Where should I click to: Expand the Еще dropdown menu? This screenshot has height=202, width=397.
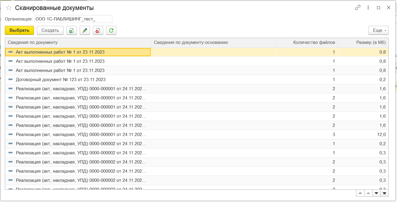(x=378, y=30)
